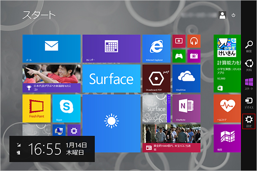Image resolution: width=257 pixels, height=171 pixels.
Task: Click the power button icon
Action: 233,15
